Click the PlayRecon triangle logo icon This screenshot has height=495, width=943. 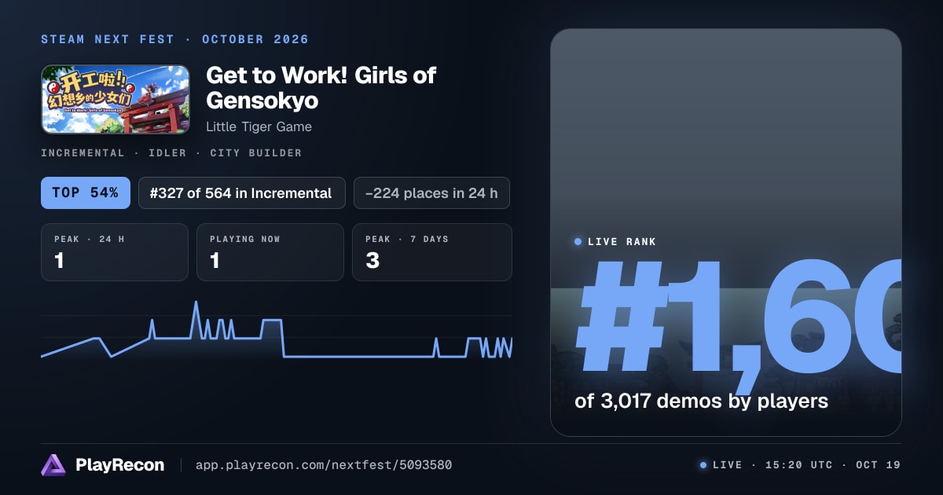[x=53, y=465]
